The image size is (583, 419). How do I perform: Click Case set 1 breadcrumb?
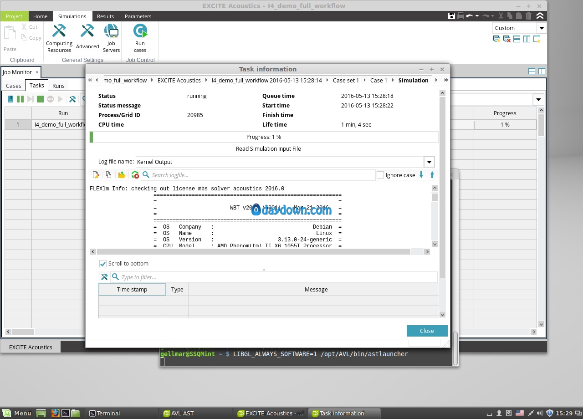tap(346, 80)
